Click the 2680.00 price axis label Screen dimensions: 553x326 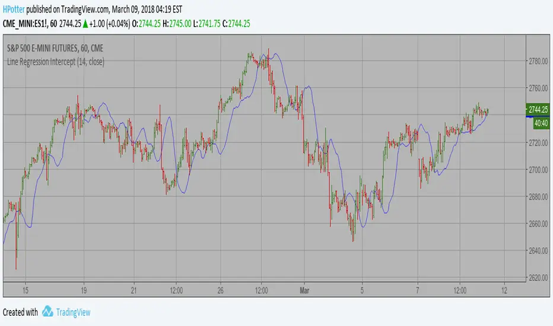[x=538, y=197]
